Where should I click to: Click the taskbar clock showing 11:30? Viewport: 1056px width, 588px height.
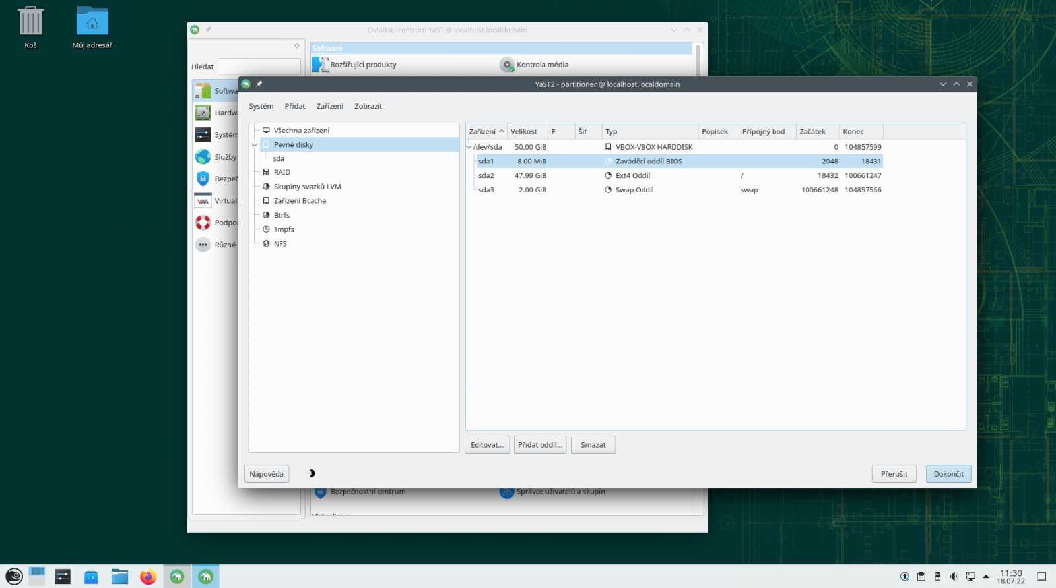click(x=1010, y=577)
